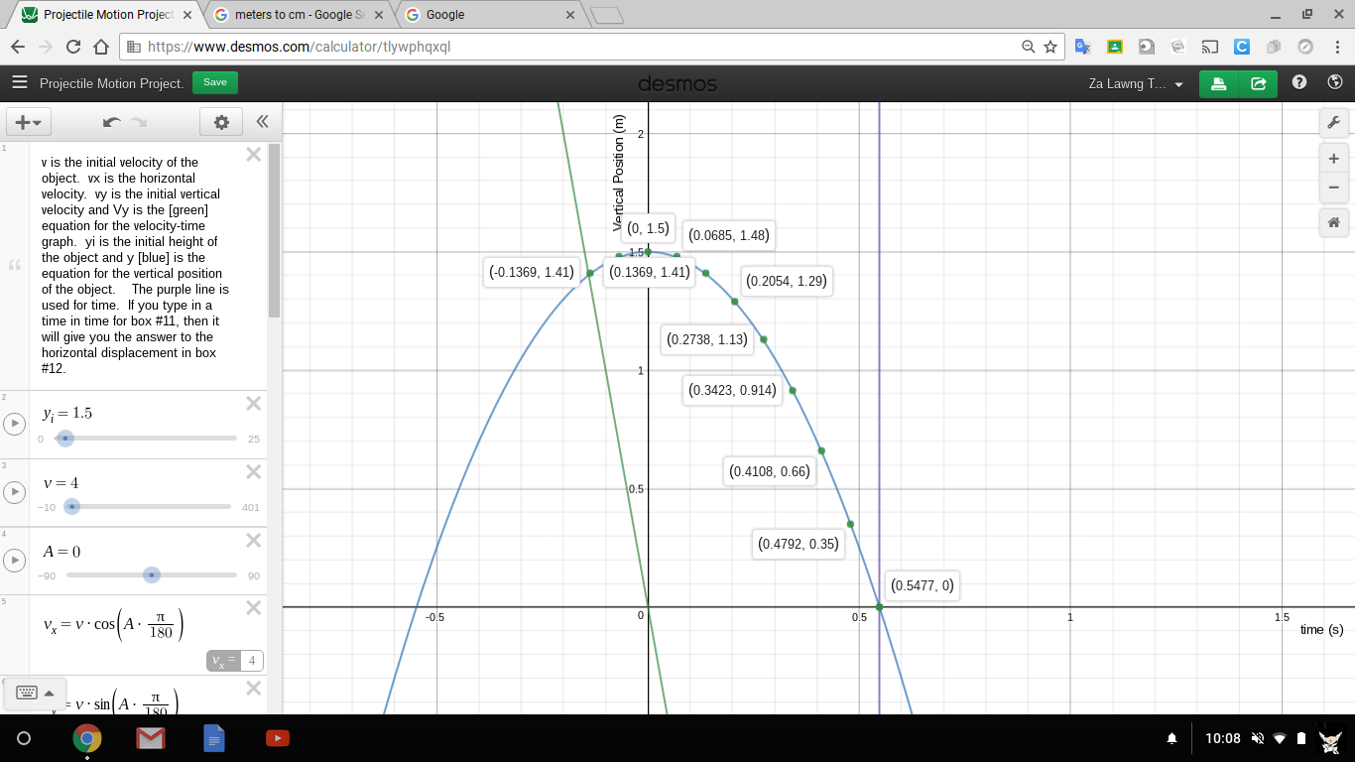Open the Chrome OS launcher circle
This screenshot has width=1355, height=762.
(x=25, y=738)
